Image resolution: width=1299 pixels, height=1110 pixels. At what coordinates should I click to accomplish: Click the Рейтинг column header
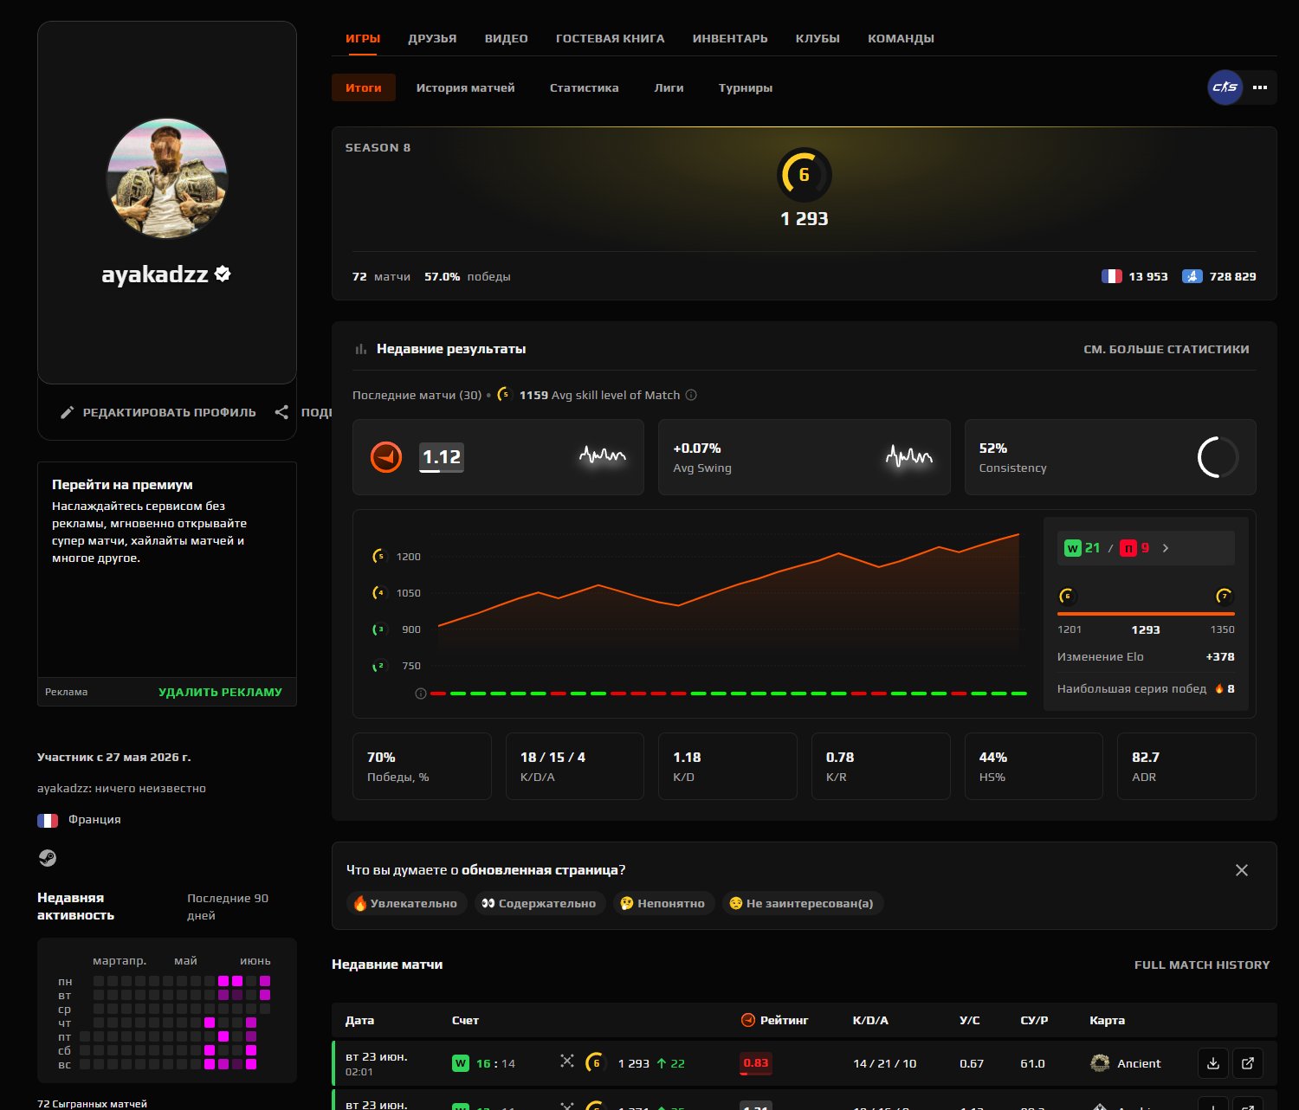point(775,1020)
